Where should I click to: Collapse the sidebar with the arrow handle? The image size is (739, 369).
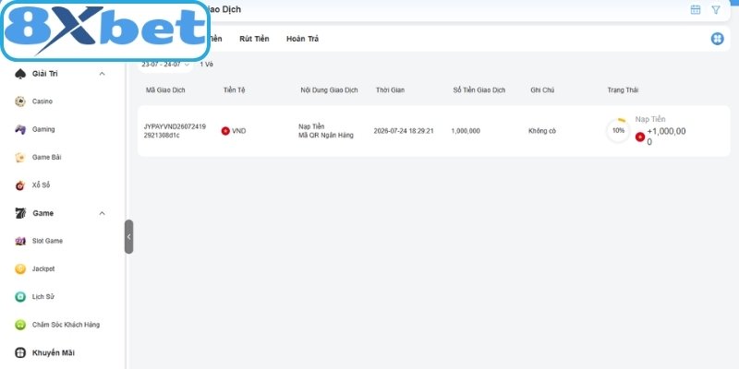click(x=128, y=237)
